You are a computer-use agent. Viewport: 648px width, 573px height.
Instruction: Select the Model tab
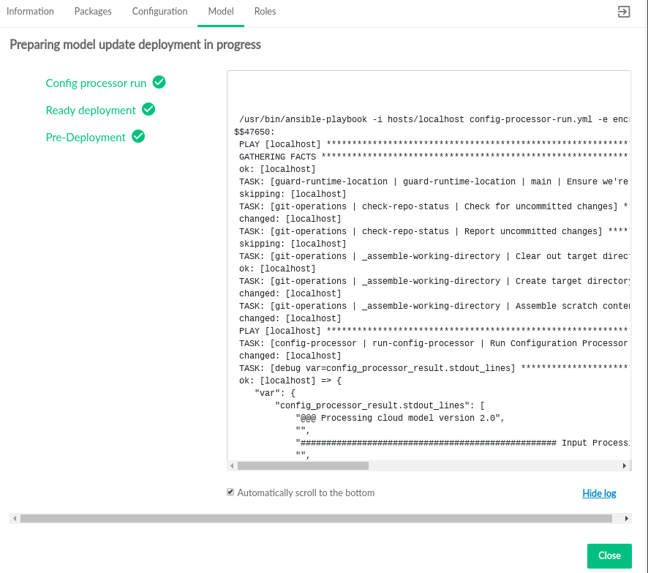click(221, 12)
